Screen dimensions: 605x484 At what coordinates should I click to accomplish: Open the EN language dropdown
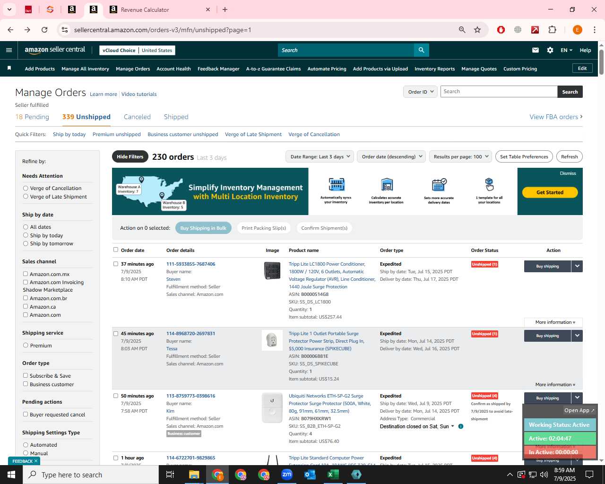pyautogui.click(x=566, y=50)
